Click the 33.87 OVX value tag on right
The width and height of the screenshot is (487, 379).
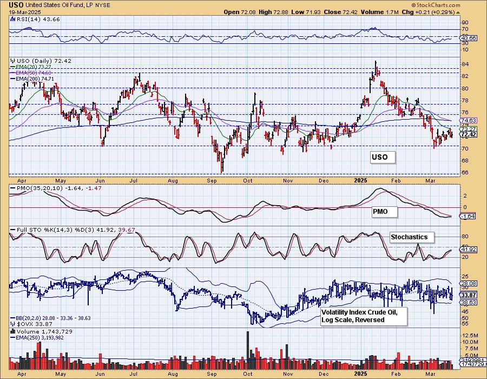pyautogui.click(x=469, y=295)
